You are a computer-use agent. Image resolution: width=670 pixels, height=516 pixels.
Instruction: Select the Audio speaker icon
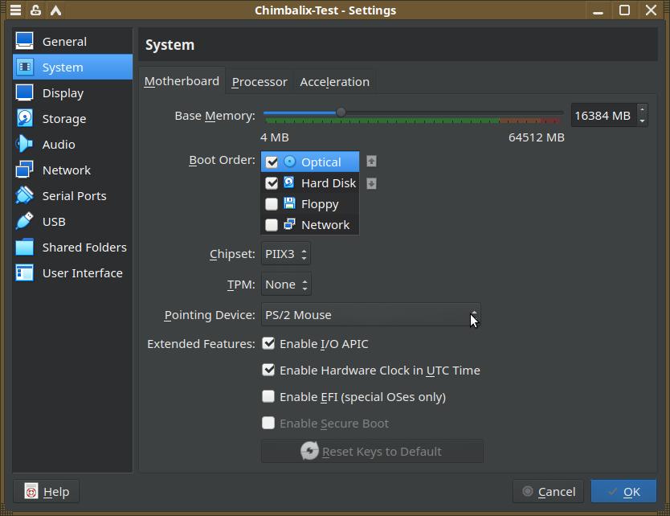25,145
